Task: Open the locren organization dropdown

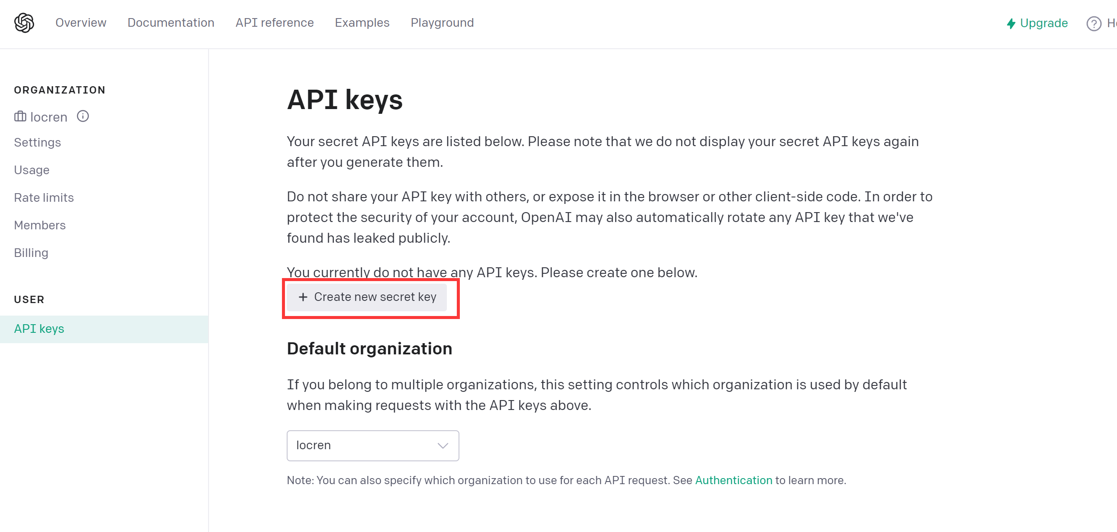Action: pos(372,445)
